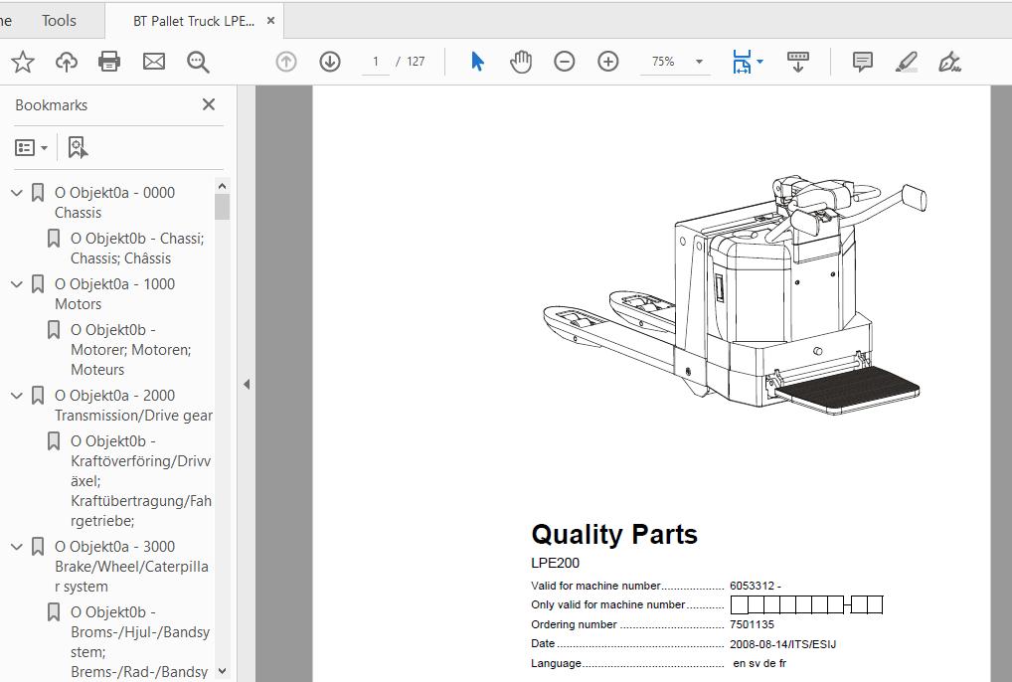Screen dimensions: 1012x682
Task: Click bookmark icon beside 3000 Brake/Wheel/Caterpillar
Action: click(38, 547)
